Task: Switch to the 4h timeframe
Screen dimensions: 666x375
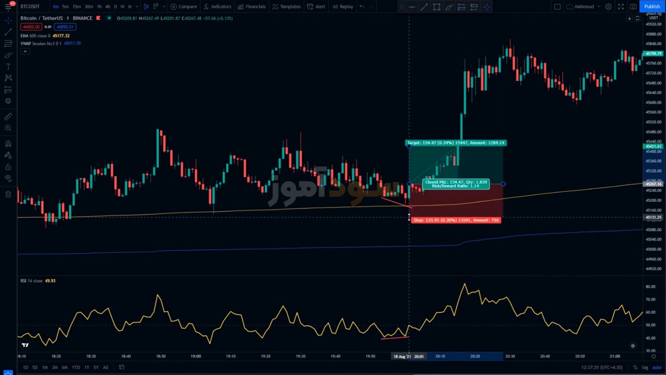Action: (x=108, y=7)
